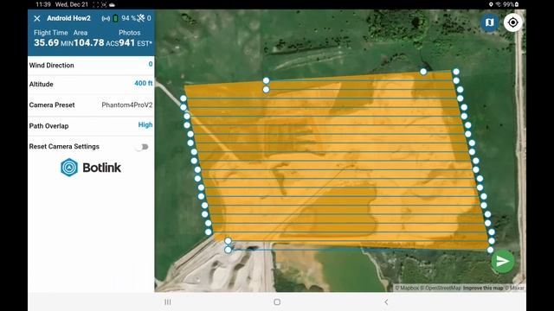Image resolution: width=554 pixels, height=311 pixels.
Task: Select the top edge midpoint handle near right corner
Action: [423, 72]
